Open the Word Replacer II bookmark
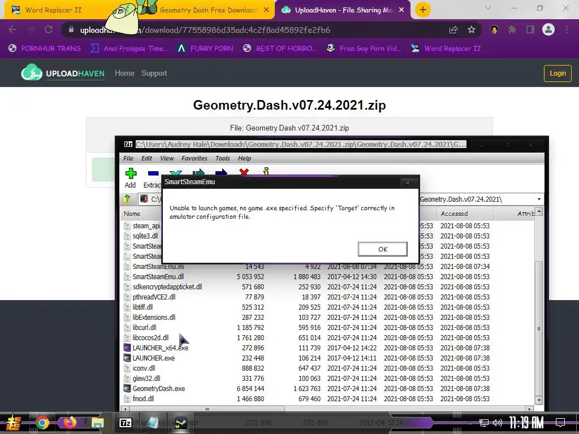Viewport: 579px width, 434px height. [x=446, y=49]
